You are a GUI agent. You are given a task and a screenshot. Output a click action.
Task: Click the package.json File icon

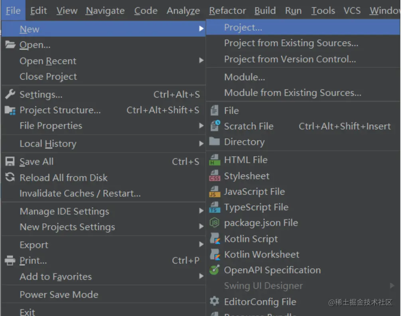pos(215,223)
